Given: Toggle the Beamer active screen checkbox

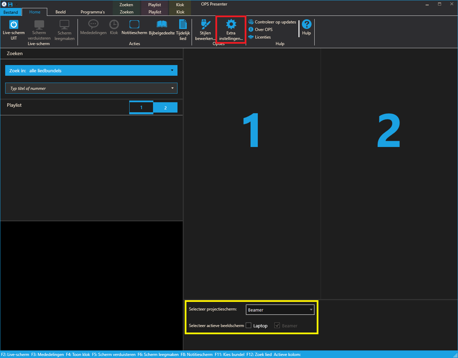Looking at the screenshot, I should tap(277, 326).
